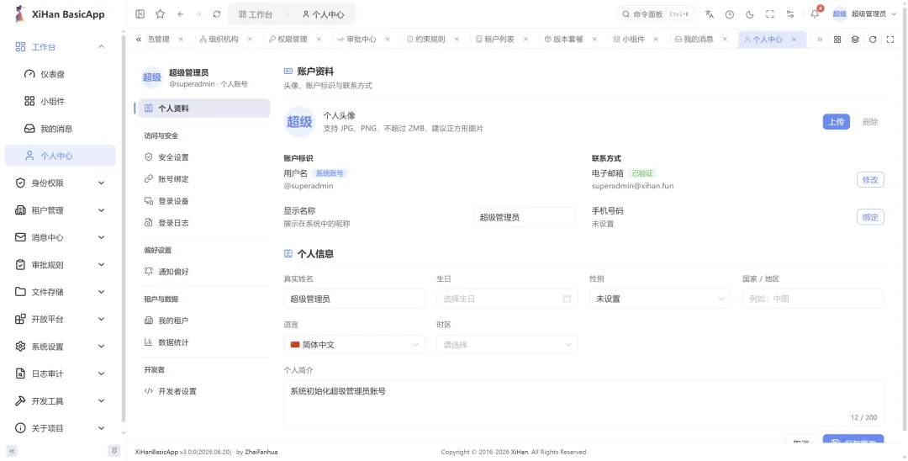Image resolution: width=908 pixels, height=461 pixels.
Task: Toggle dark mode moon icon
Action: (749, 14)
